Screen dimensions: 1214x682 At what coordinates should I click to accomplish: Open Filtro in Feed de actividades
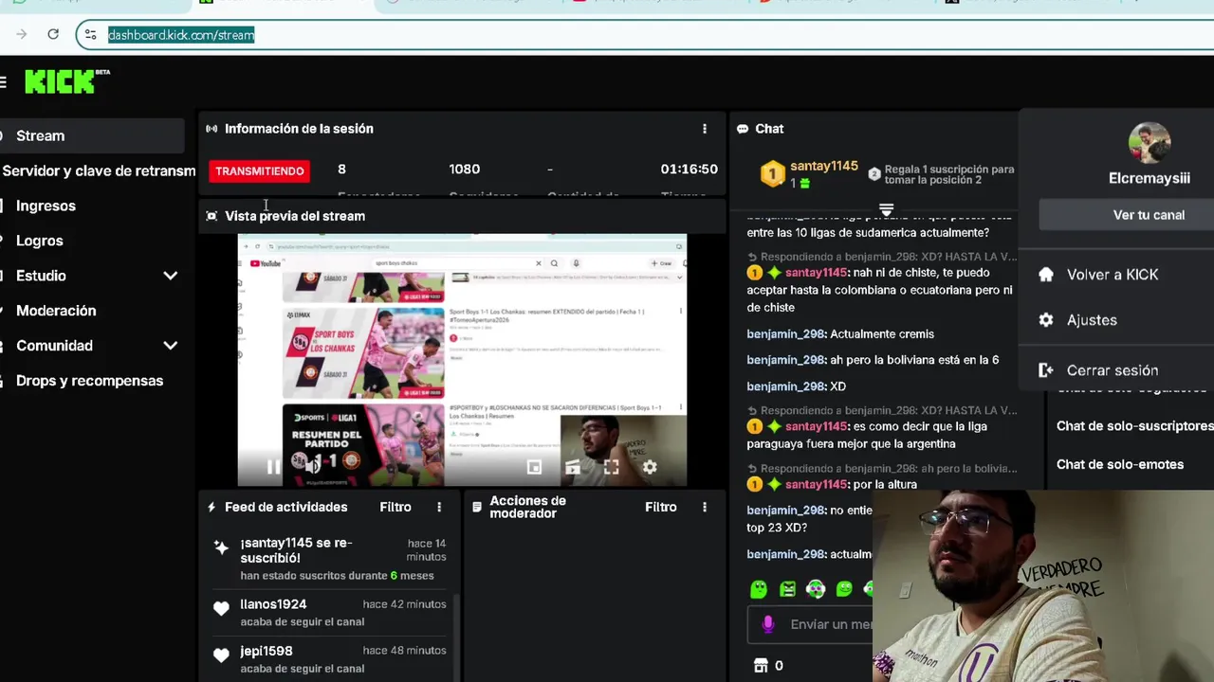[x=395, y=508]
